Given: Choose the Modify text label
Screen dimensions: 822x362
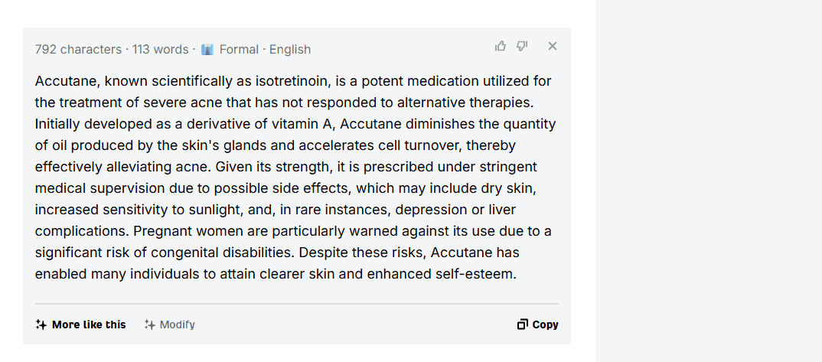Looking at the screenshot, I should pyautogui.click(x=178, y=324).
